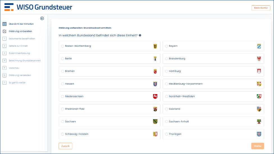Go to Vorschau step
The height and width of the screenshot is (154, 274).
pos(14,68)
